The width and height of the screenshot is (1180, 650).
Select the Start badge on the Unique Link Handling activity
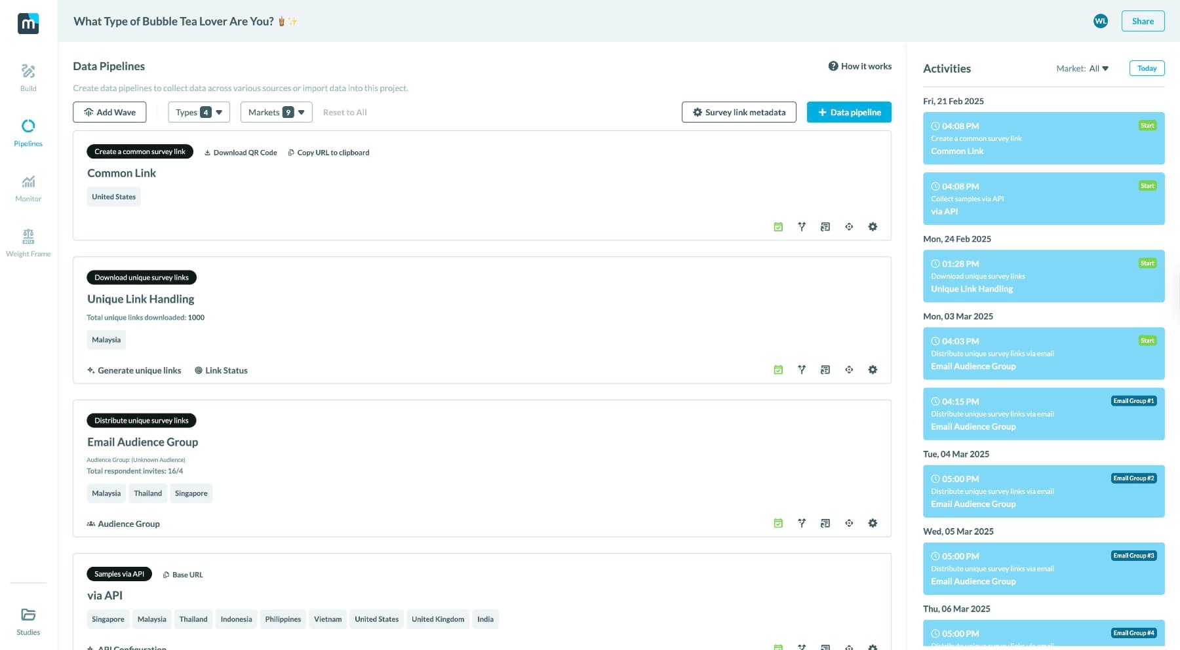click(1147, 263)
